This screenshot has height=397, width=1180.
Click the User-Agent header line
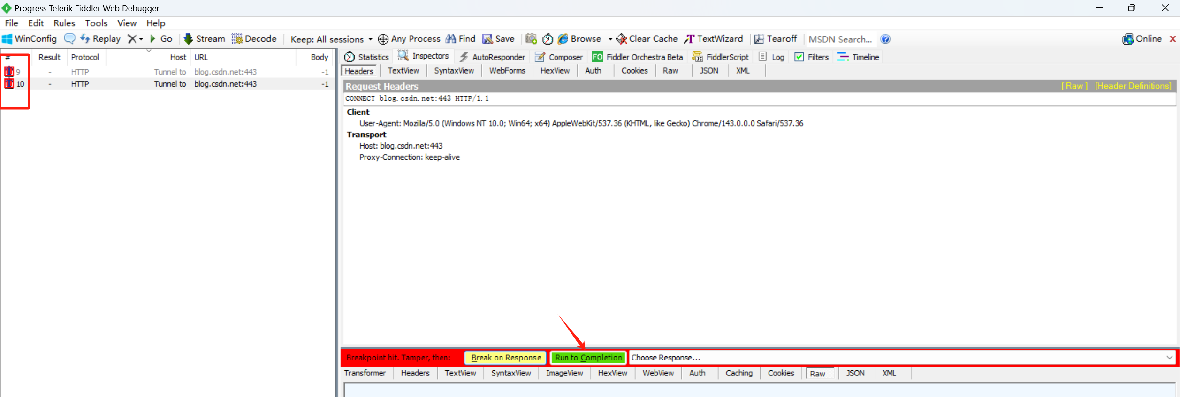coord(581,123)
